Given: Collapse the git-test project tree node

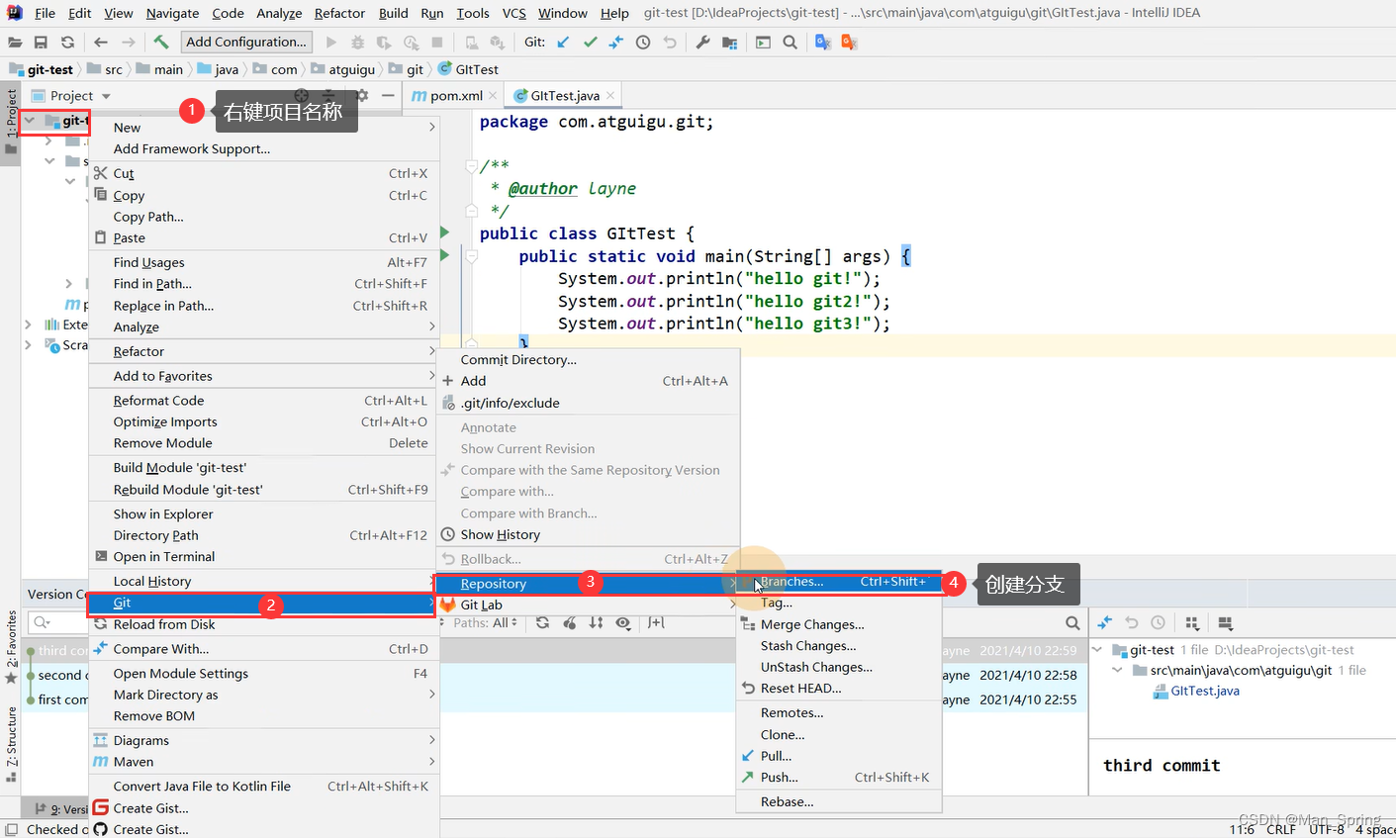Looking at the screenshot, I should pyautogui.click(x=30, y=121).
